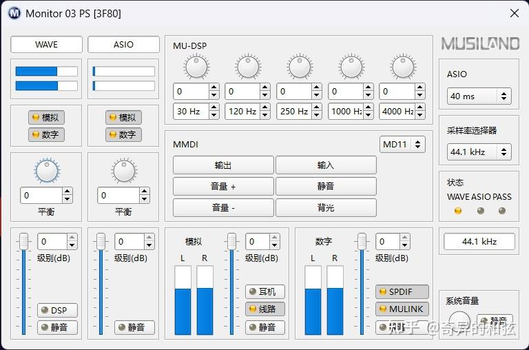The image size is (529, 350).
Task: Click the WAVE status indicator light
Action: pos(458,211)
